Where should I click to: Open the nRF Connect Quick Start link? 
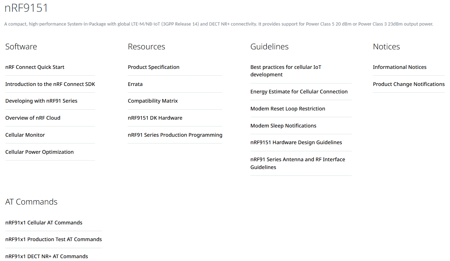35,67
